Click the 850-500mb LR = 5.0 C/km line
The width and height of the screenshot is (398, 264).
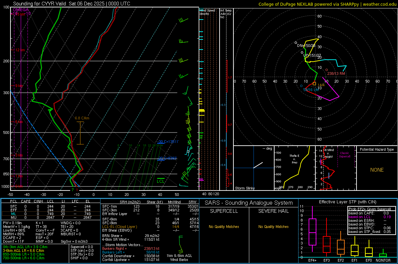24,254
